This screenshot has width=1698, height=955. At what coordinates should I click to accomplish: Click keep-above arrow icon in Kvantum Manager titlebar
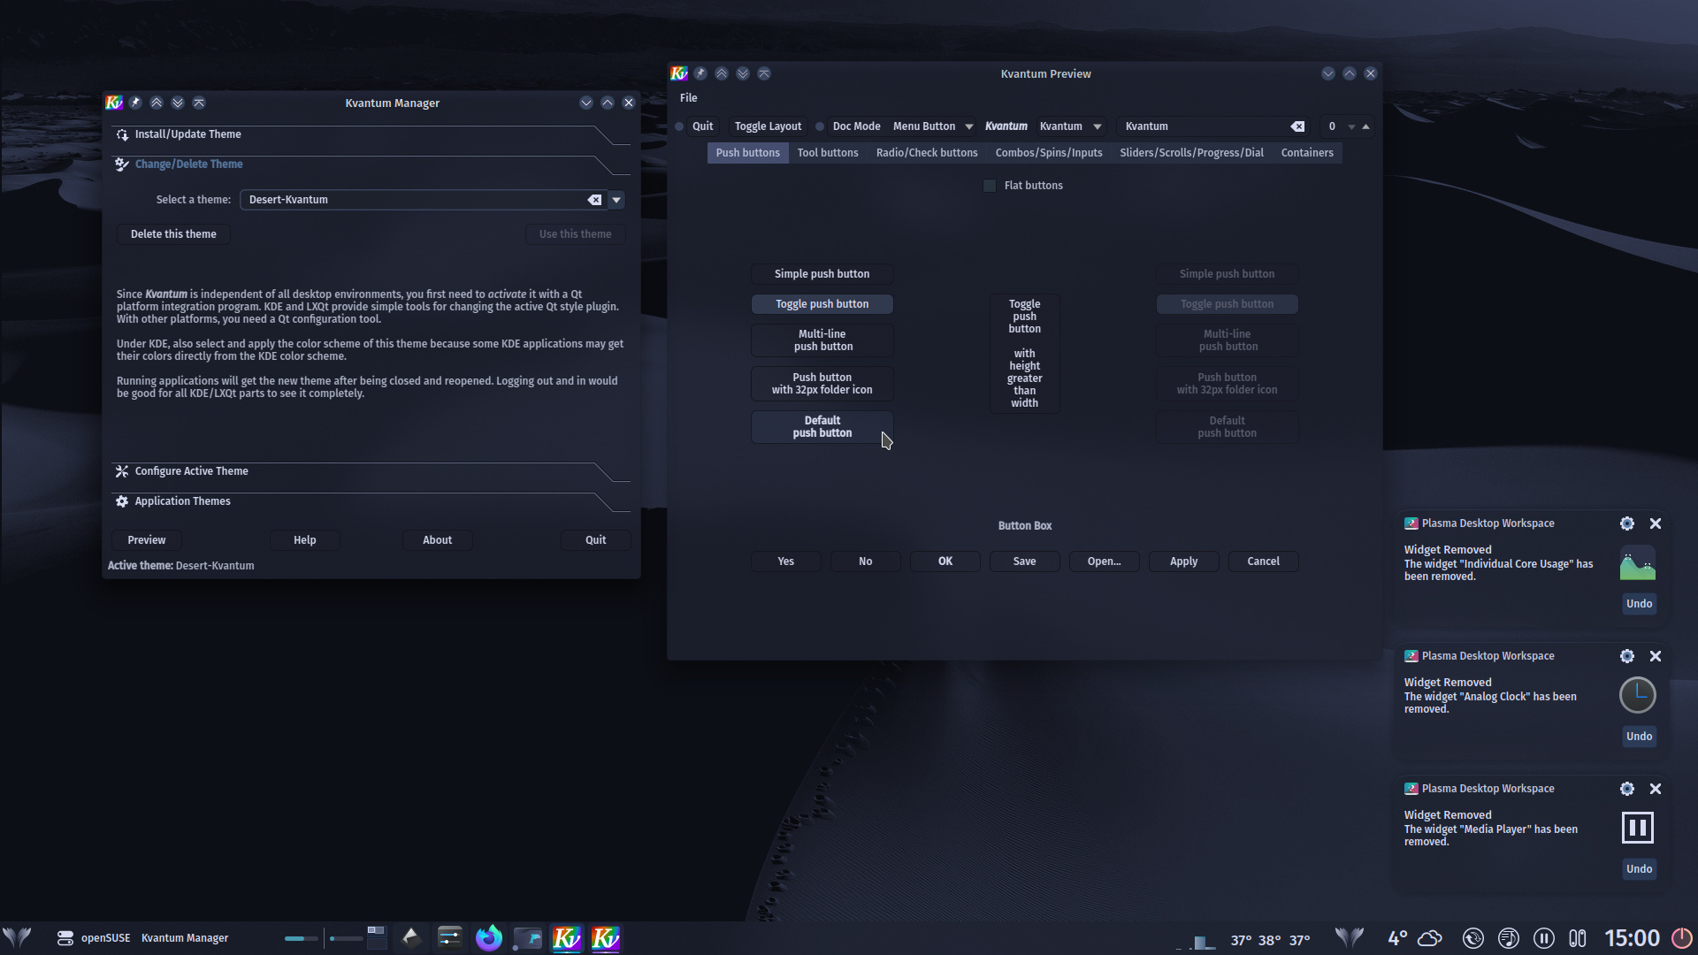click(x=157, y=103)
